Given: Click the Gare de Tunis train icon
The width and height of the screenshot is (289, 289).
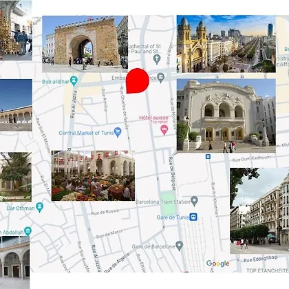Looking at the screenshot, I should (x=193, y=217).
